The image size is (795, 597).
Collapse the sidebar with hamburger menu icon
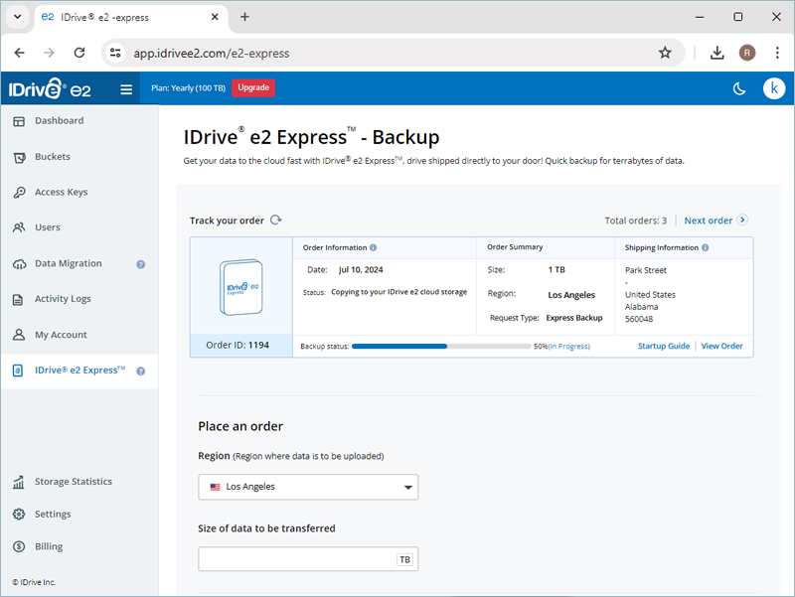click(x=126, y=89)
